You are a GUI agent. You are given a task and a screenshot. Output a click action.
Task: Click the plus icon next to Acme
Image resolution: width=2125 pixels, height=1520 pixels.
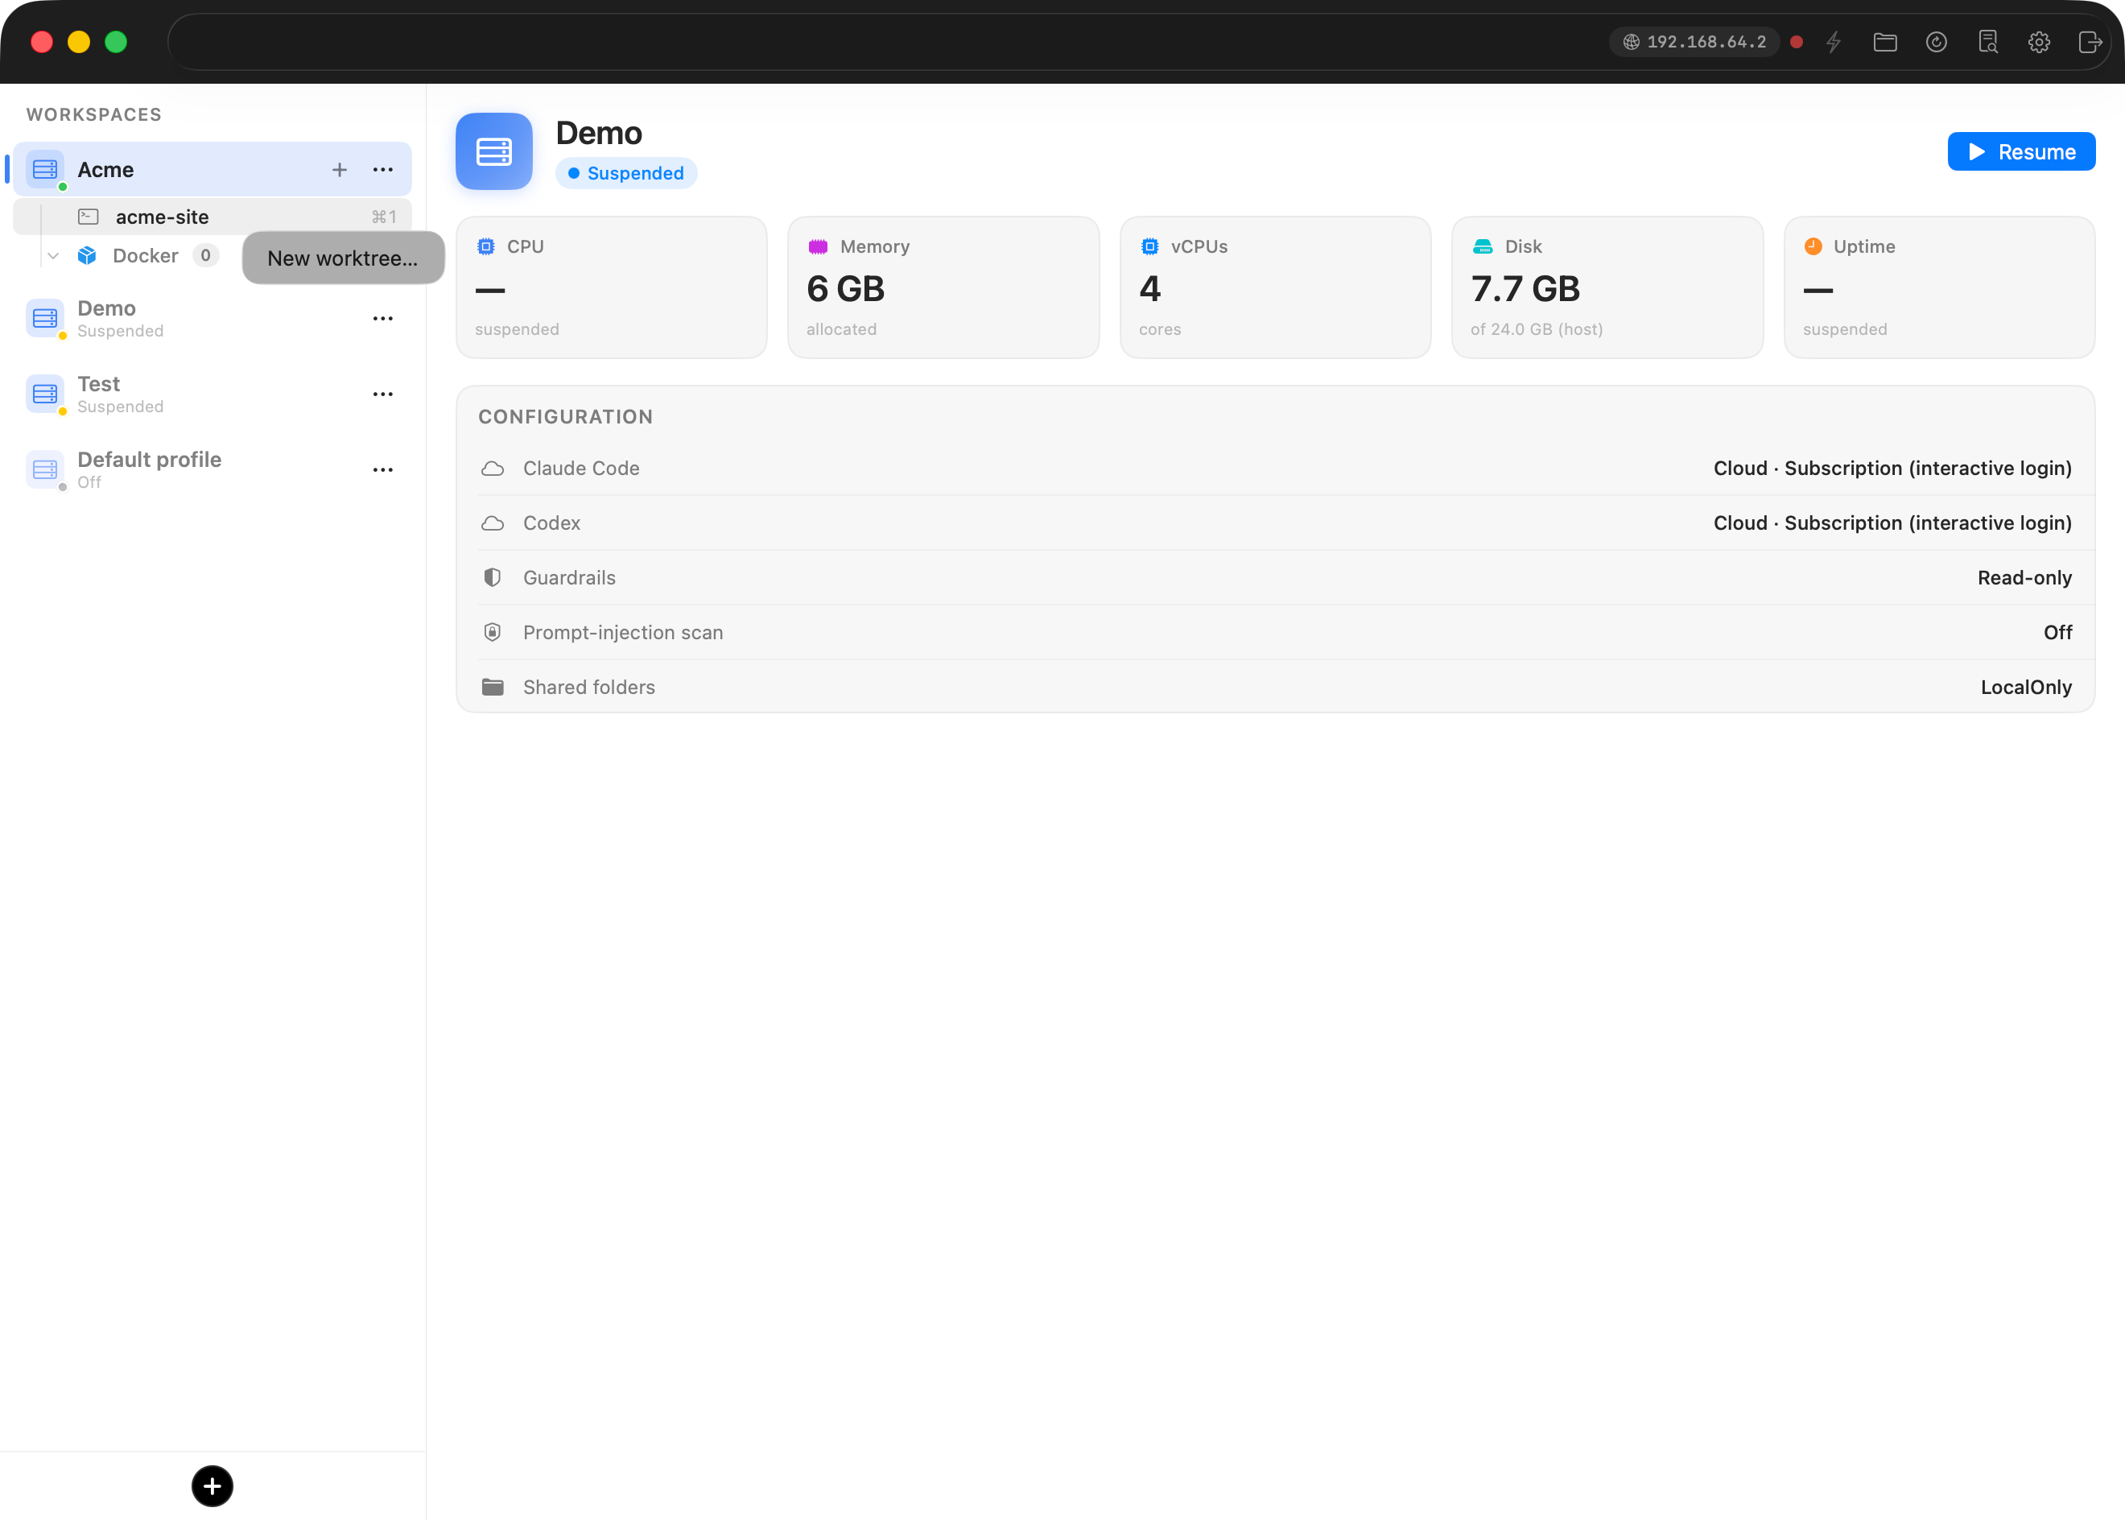[340, 169]
